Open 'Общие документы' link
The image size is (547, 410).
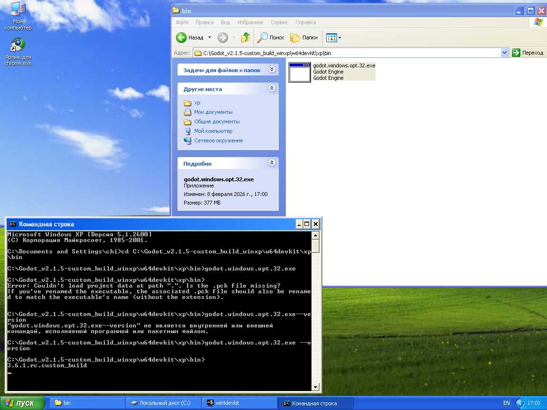217,121
